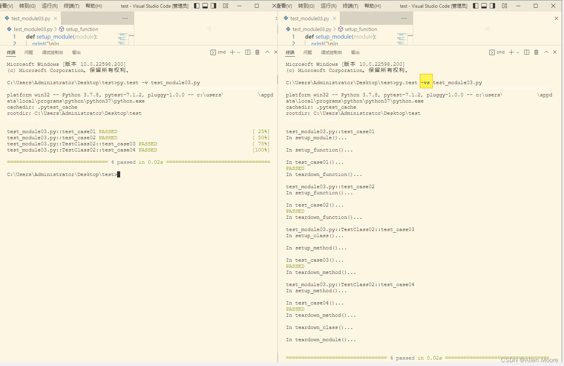Toggle secondary side bar in left VS Code window
This screenshot has width=564, height=366.
(x=214, y=6)
